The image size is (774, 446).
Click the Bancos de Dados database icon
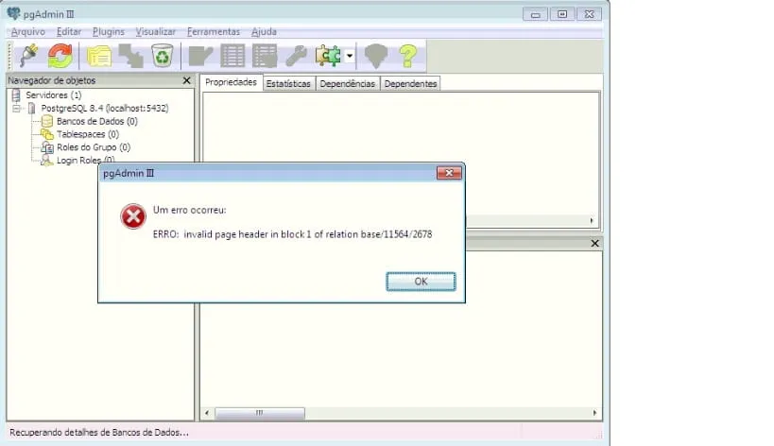[47, 121]
